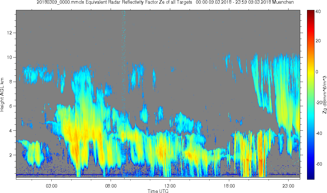Viewport: 327px width, 193px height.
Task: Click the 03:00 time tick label
Action: point(52,186)
